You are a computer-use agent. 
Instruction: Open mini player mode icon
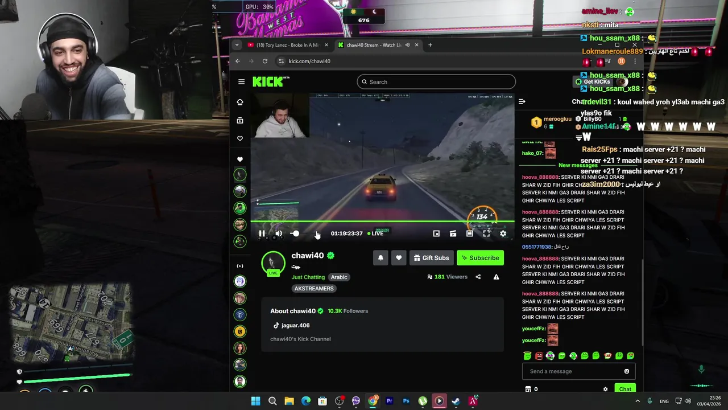coord(436,233)
